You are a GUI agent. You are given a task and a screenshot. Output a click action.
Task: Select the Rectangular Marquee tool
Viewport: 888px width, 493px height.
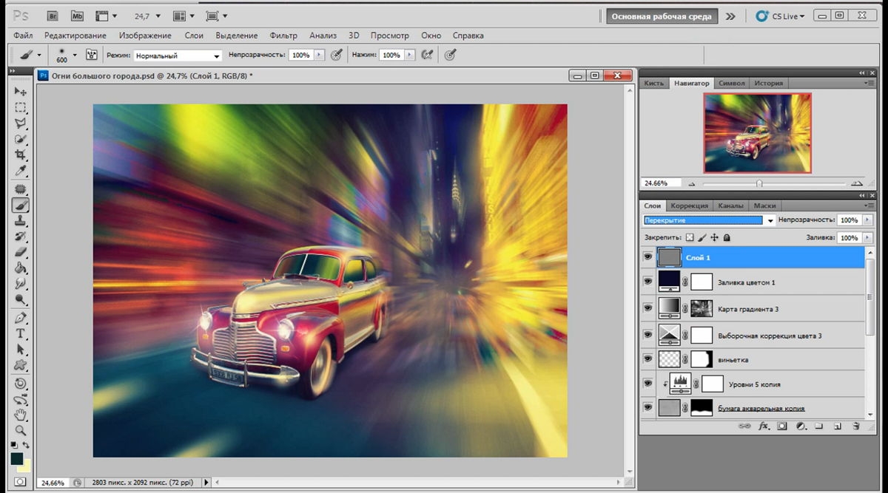(x=21, y=107)
